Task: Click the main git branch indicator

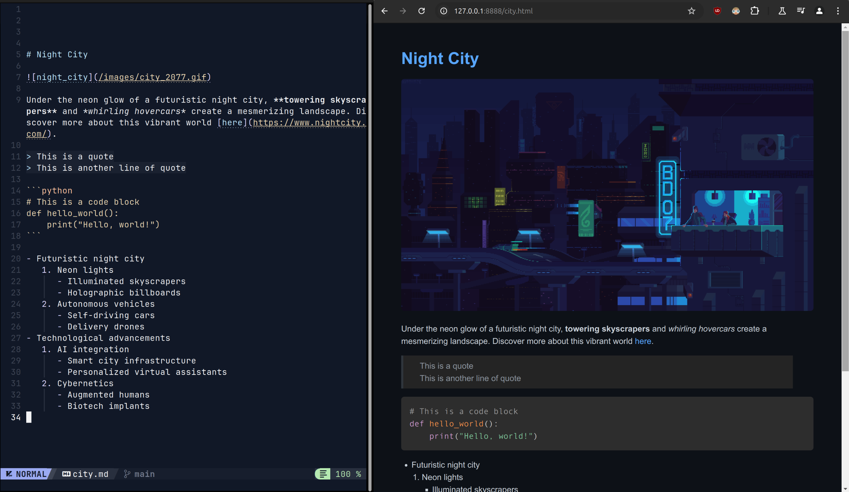Action: pyautogui.click(x=144, y=474)
